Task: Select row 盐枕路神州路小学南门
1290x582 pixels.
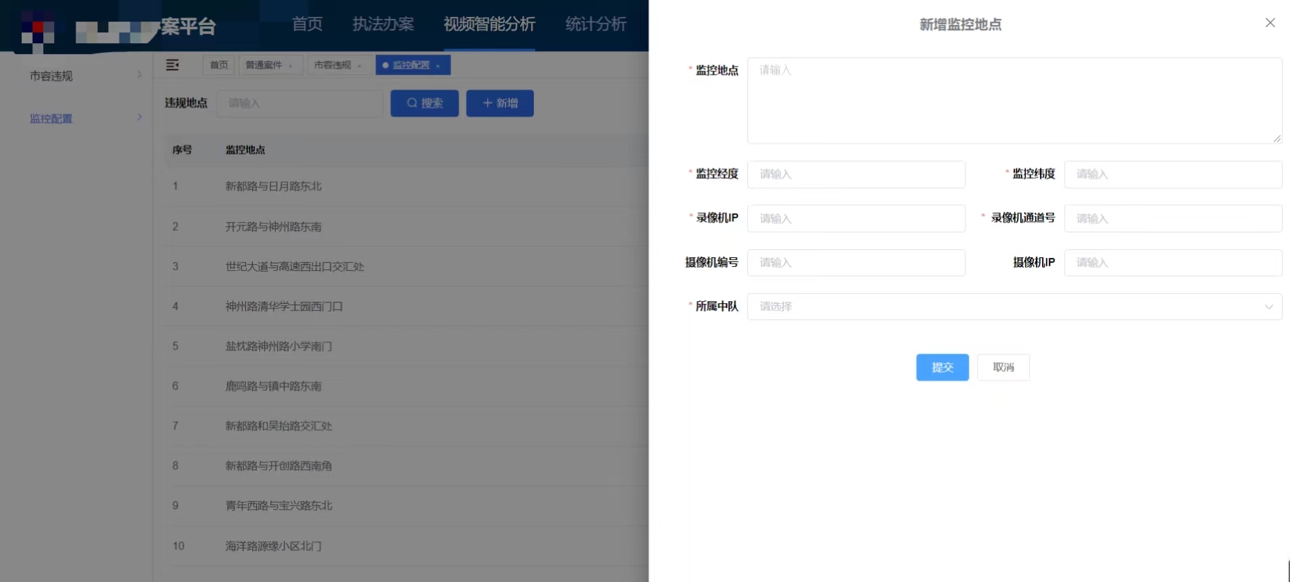Action: [404, 346]
